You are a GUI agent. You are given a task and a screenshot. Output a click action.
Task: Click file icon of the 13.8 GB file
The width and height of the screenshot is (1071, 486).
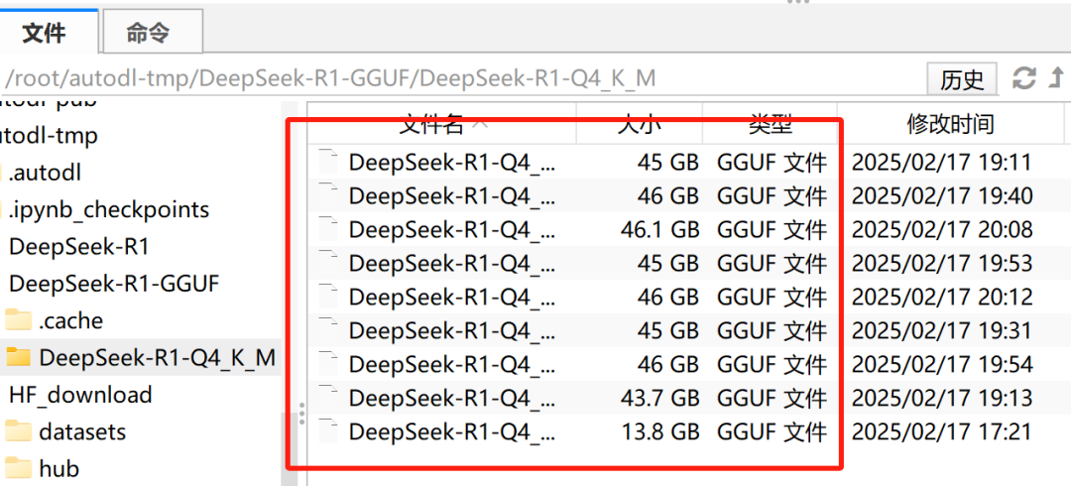tap(329, 431)
